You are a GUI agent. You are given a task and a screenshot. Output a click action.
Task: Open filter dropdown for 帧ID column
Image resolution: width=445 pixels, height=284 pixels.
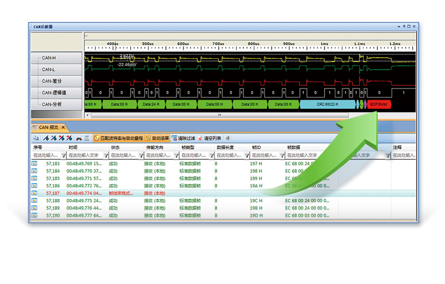pos(282,156)
